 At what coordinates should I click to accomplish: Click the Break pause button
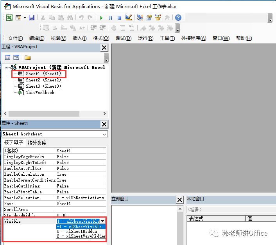pyautogui.click(x=110, y=18)
